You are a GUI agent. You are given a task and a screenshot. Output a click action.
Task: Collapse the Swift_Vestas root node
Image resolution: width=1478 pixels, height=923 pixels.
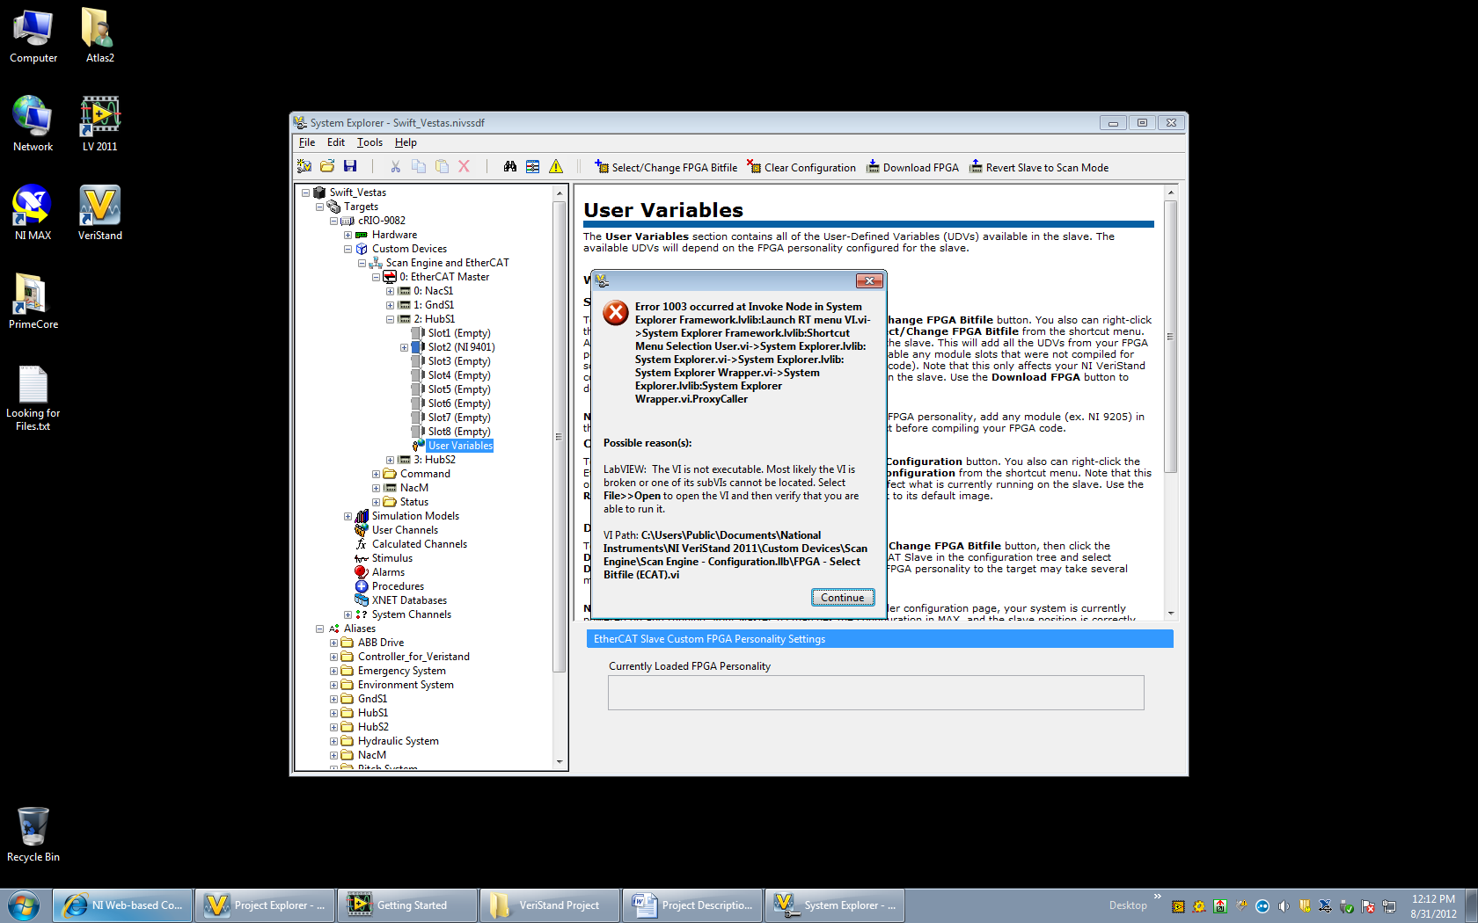pyautogui.click(x=305, y=193)
